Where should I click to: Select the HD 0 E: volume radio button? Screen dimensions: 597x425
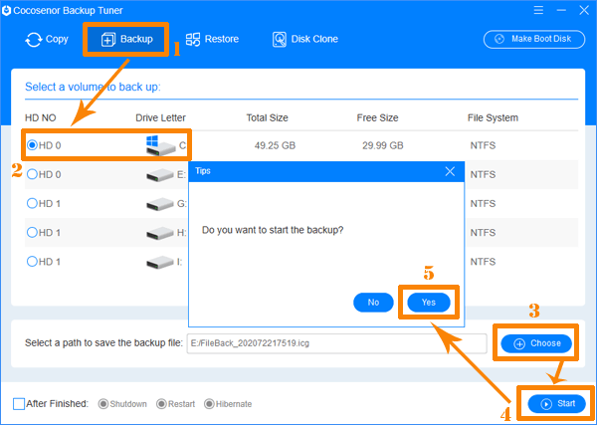tap(32, 174)
